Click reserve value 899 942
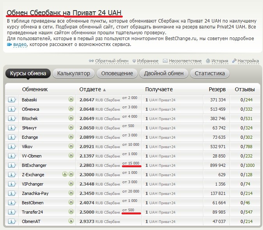 218,165
